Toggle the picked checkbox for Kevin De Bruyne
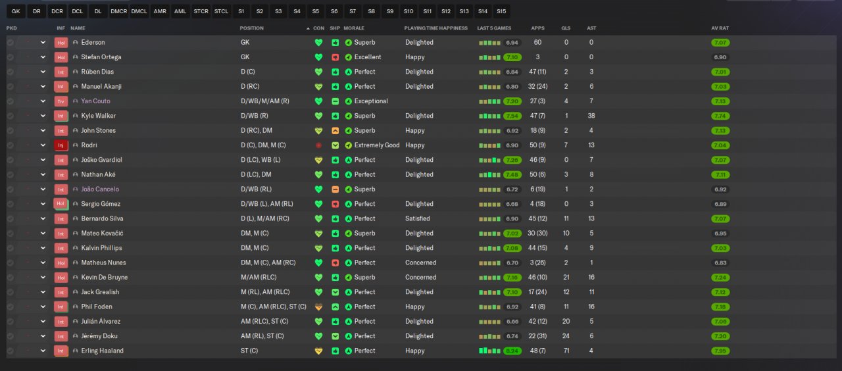The image size is (842, 371). click(x=11, y=278)
